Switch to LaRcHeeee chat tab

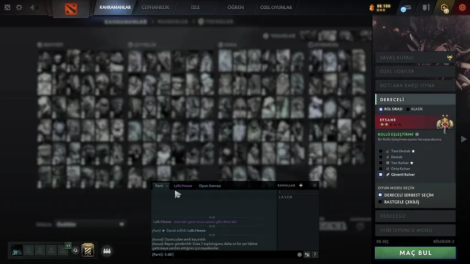(183, 185)
